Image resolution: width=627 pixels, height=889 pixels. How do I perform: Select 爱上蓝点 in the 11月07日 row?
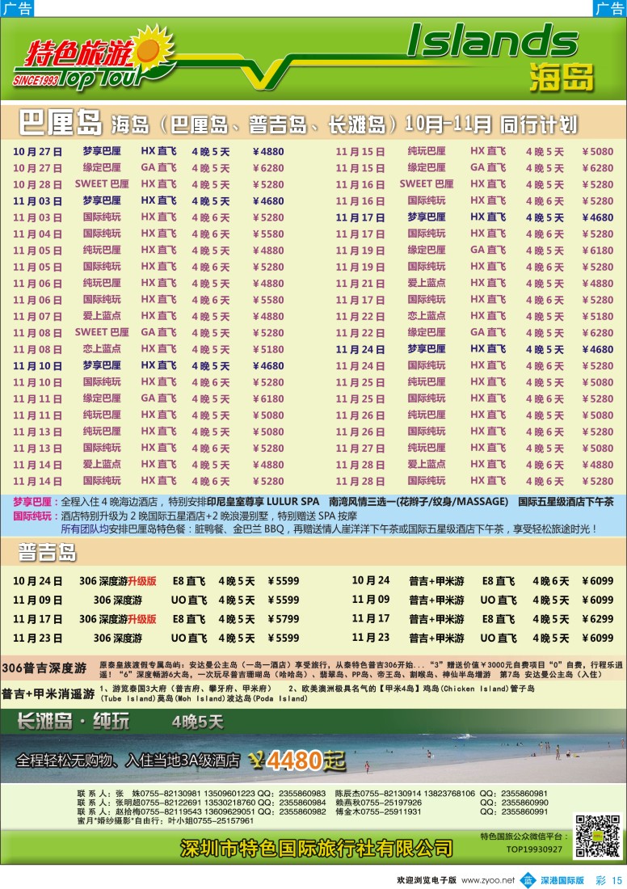102,316
